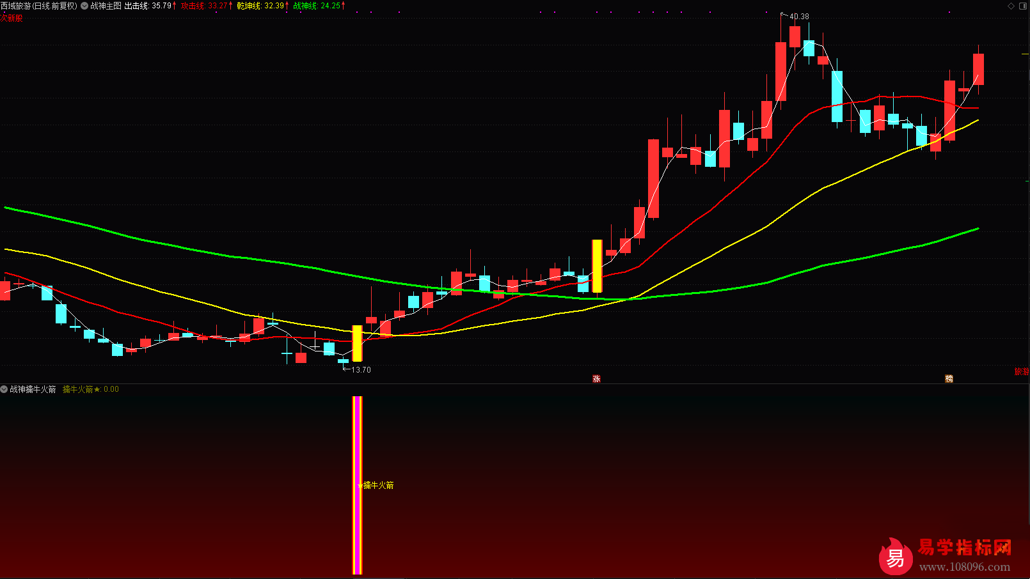Image resolution: width=1030 pixels, height=579 pixels.
Task: Click the 擒牛火箭★: 0.00 value label
Action: click(x=91, y=389)
